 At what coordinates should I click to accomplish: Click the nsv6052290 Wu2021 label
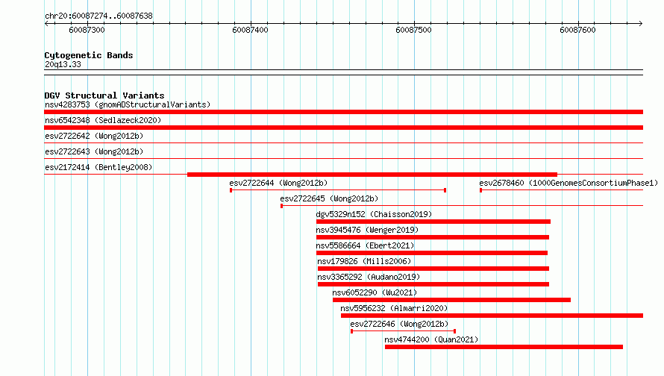point(375,292)
